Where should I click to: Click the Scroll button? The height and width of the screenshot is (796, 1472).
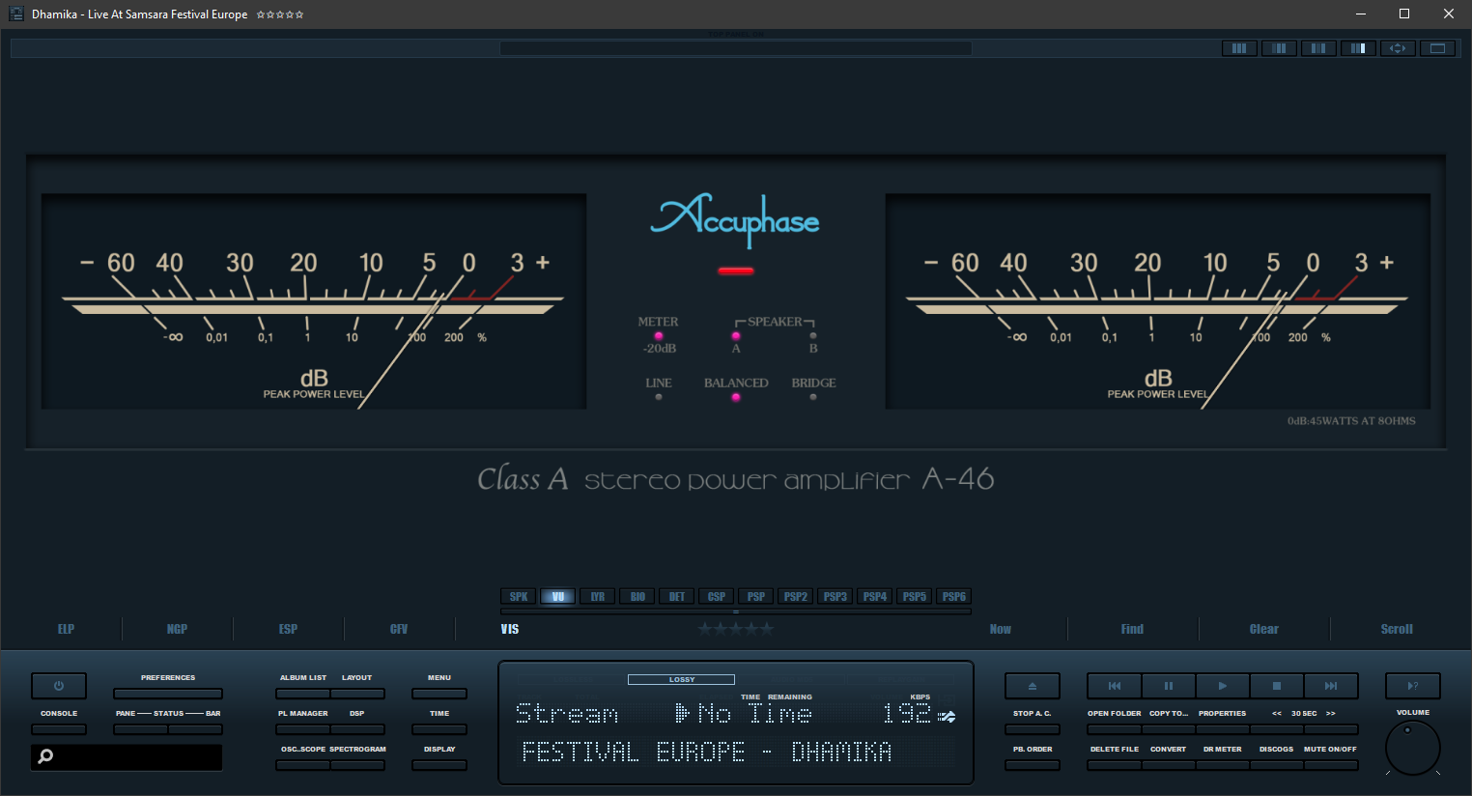1397,629
